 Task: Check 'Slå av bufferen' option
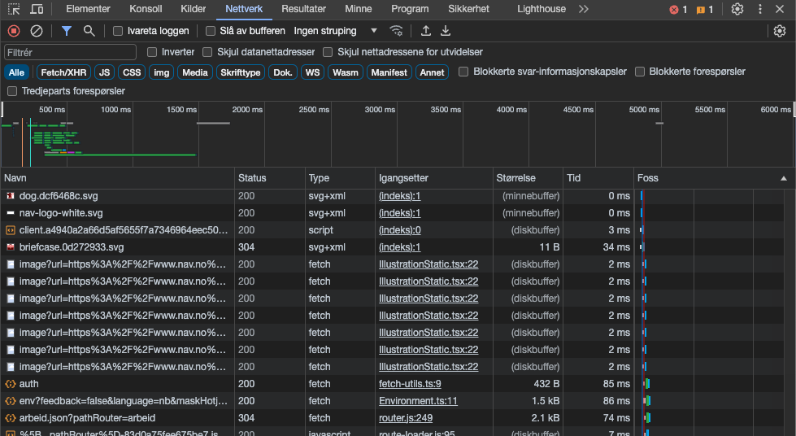click(211, 31)
